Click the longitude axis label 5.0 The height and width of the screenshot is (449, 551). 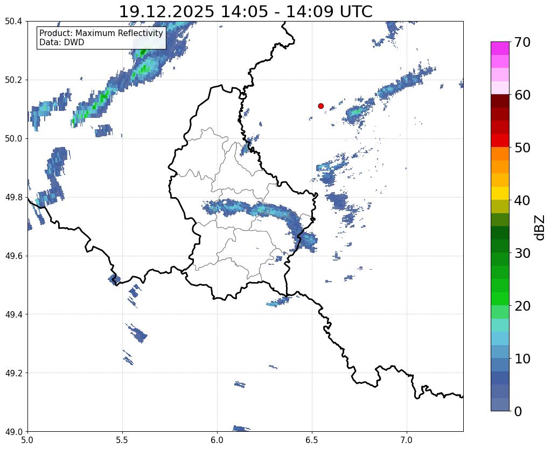coord(27,440)
